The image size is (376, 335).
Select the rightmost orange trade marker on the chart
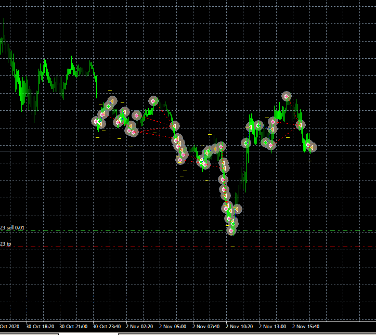coord(312,148)
